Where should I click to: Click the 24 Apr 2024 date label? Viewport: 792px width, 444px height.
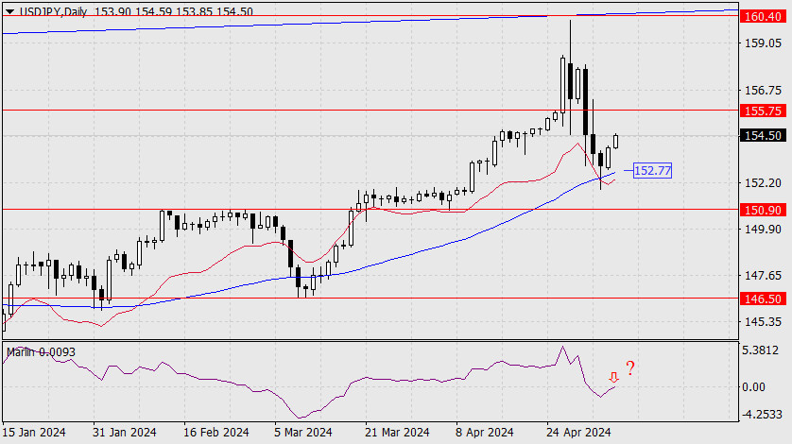578,433
